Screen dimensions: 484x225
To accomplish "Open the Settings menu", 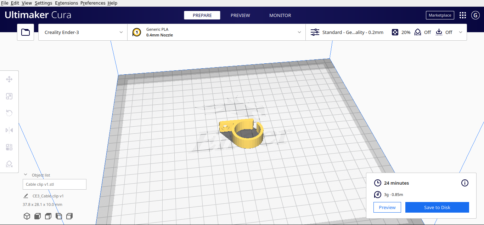I will click(43, 3).
